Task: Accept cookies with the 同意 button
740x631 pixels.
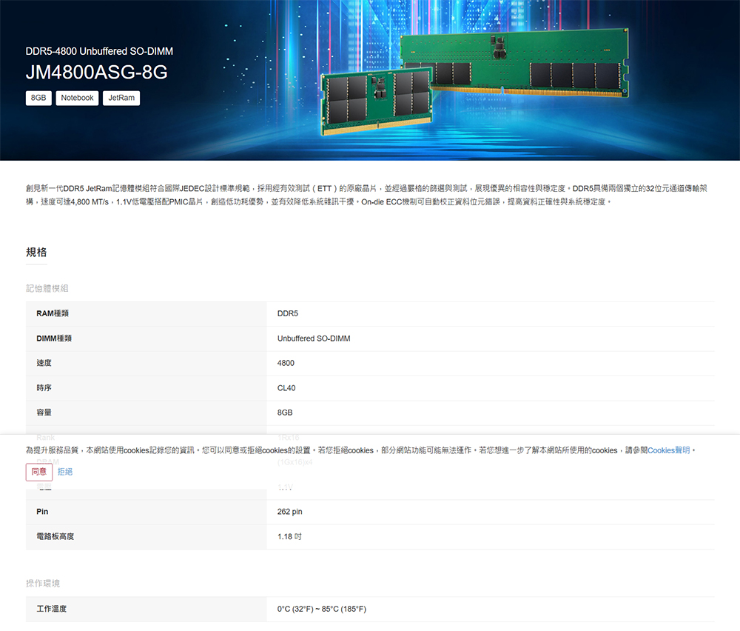Action: [x=39, y=472]
